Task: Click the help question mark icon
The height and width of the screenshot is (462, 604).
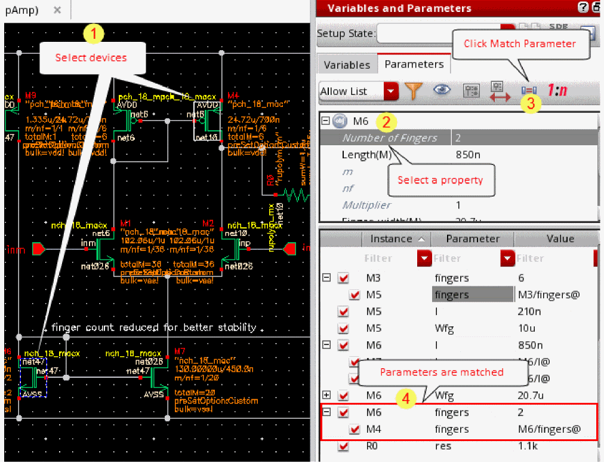Action: coord(583,8)
